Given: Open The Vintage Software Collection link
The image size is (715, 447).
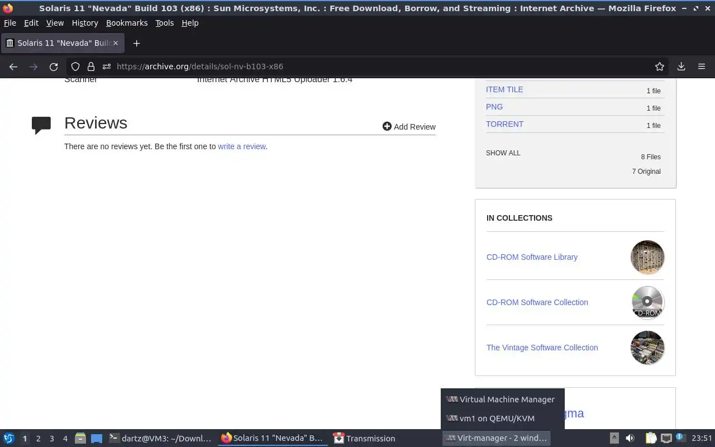Looking at the screenshot, I should pyautogui.click(x=542, y=348).
